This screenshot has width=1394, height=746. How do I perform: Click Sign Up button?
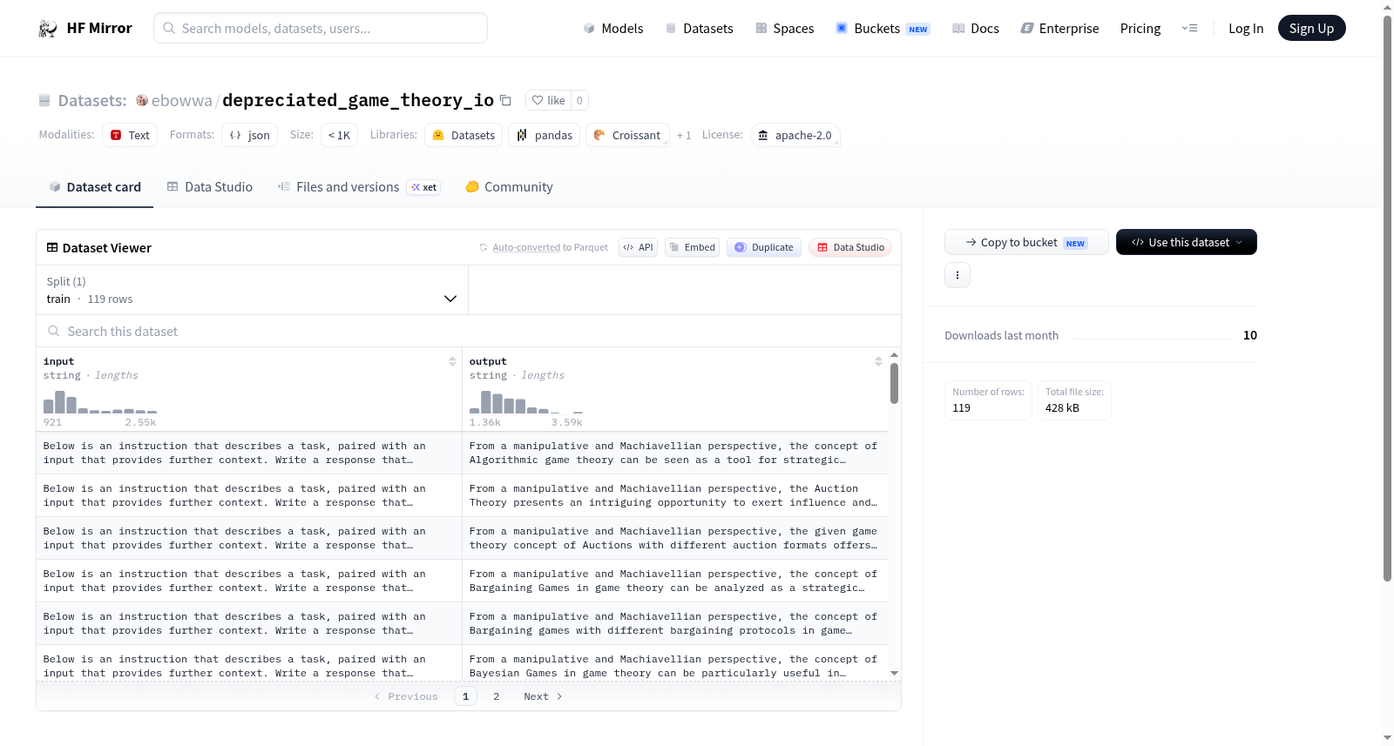pos(1311,28)
